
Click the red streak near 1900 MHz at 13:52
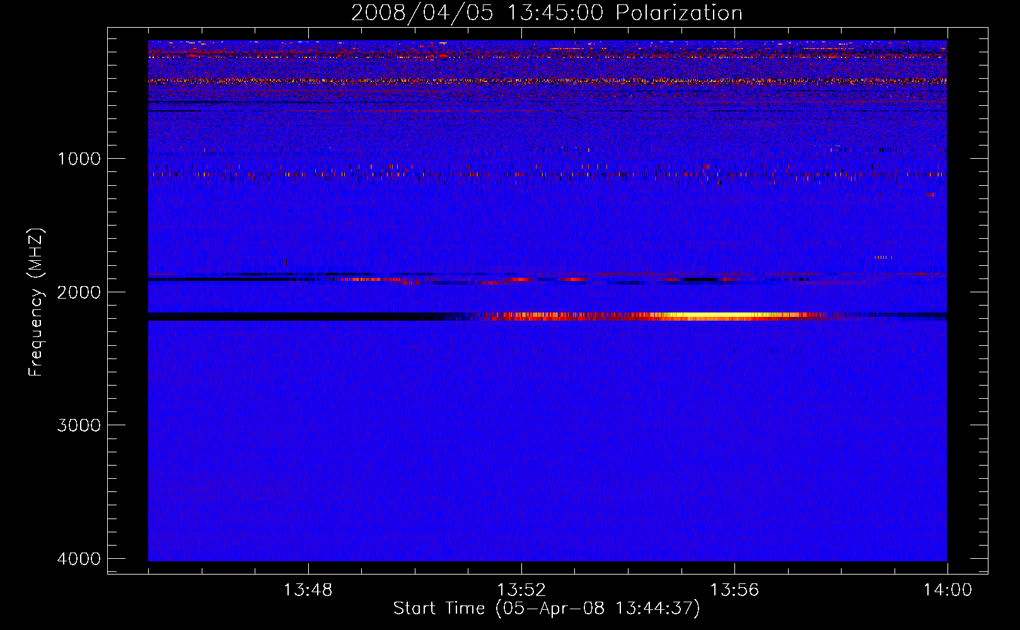(x=521, y=279)
